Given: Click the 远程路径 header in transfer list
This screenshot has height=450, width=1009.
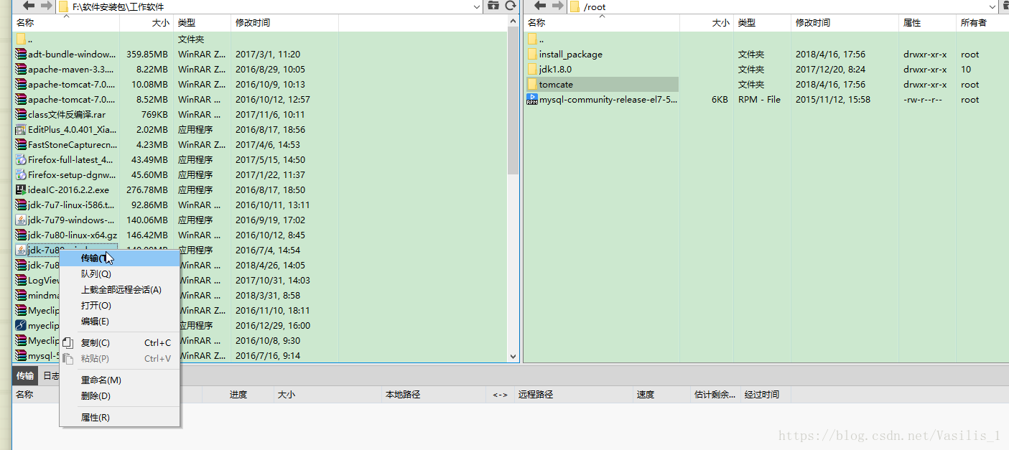Looking at the screenshot, I should click(x=573, y=395).
